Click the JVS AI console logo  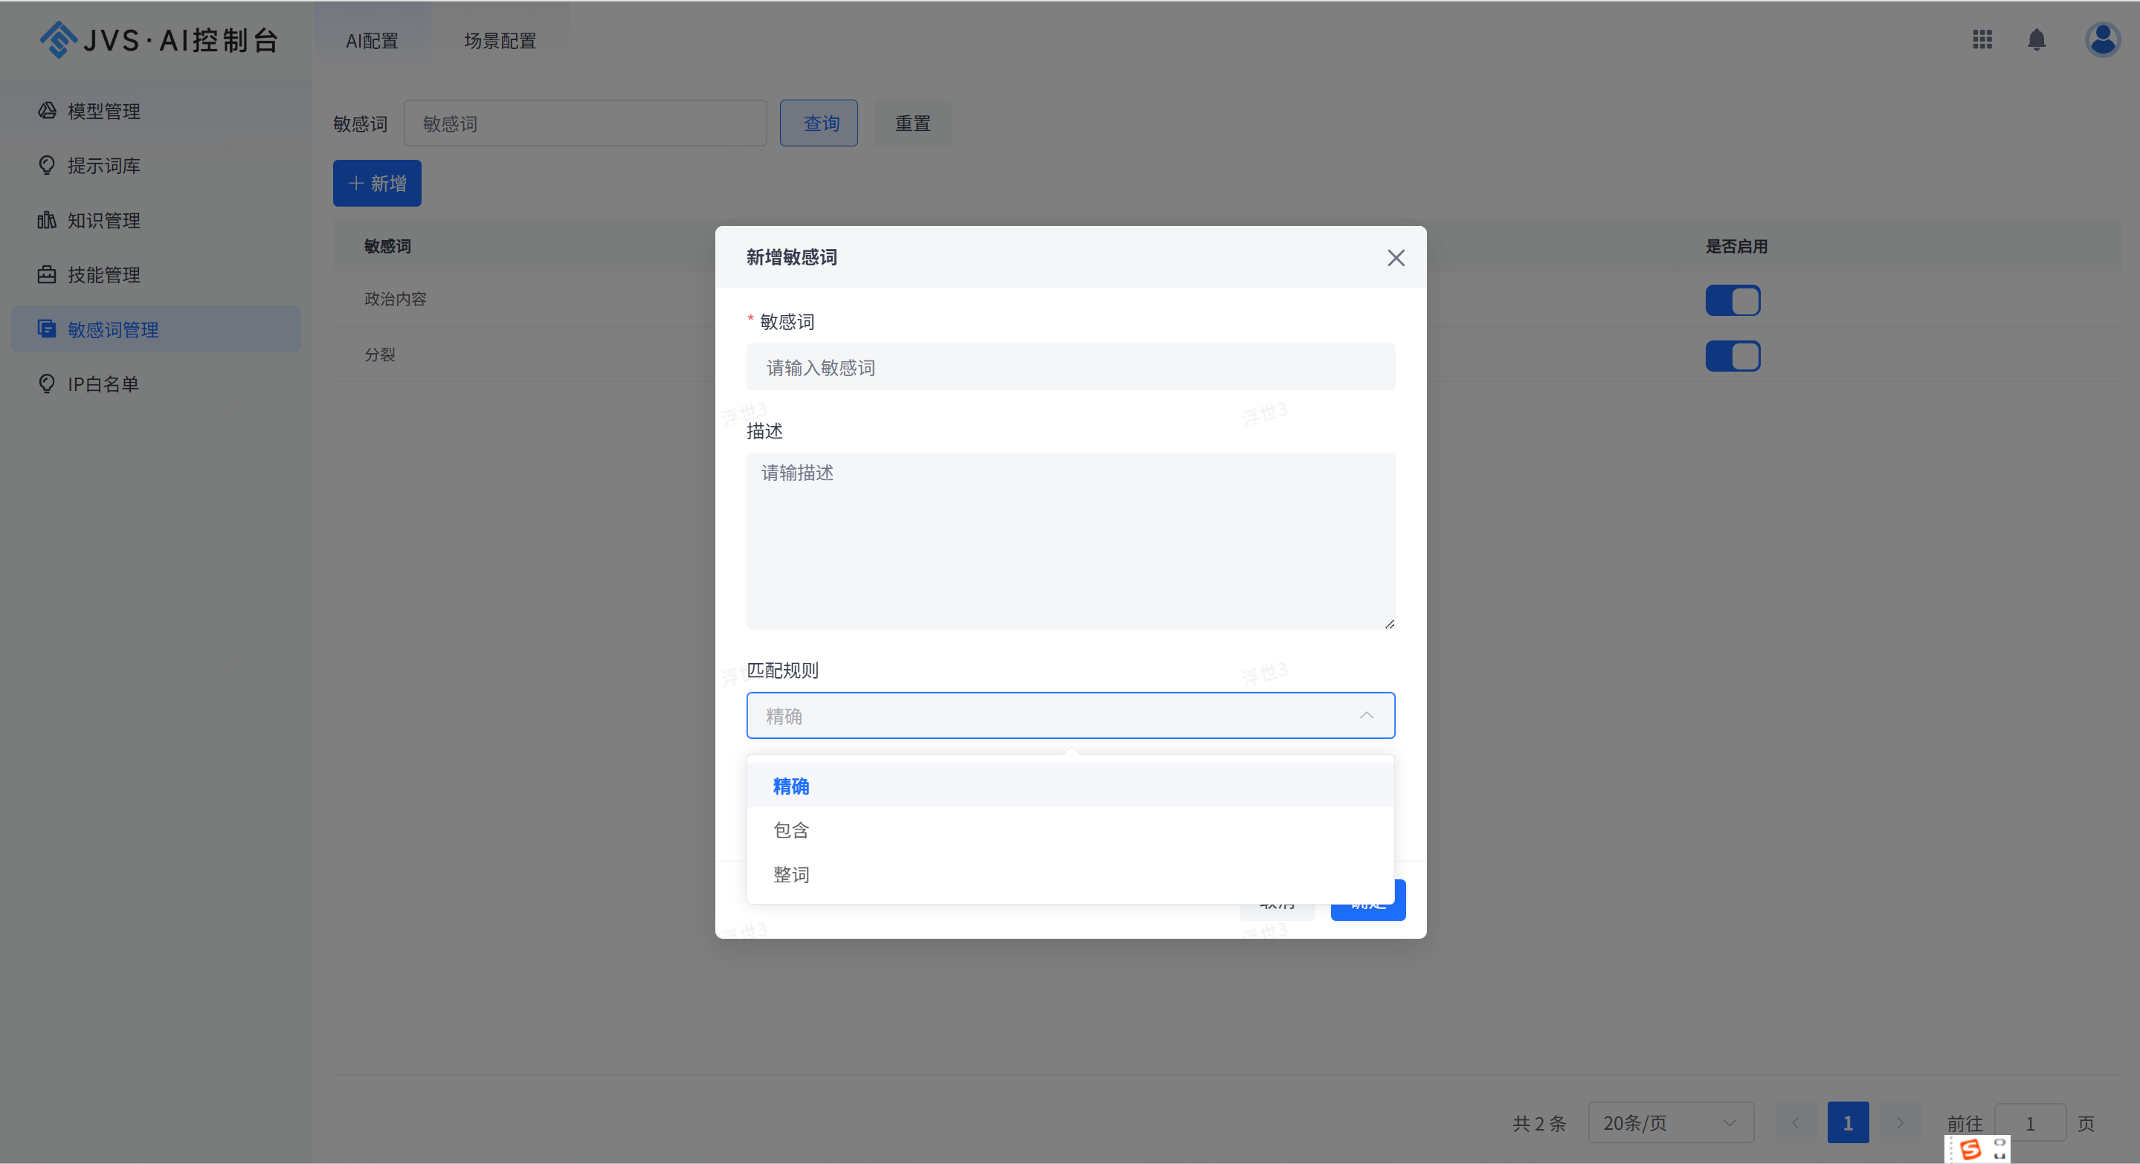(x=158, y=40)
